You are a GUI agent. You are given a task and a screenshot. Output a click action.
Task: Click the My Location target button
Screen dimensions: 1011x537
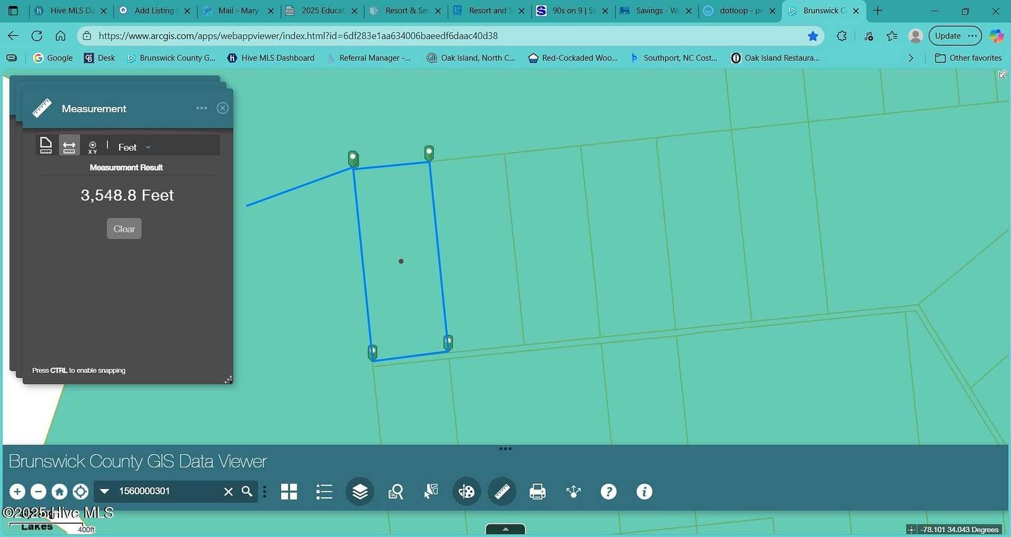point(81,492)
